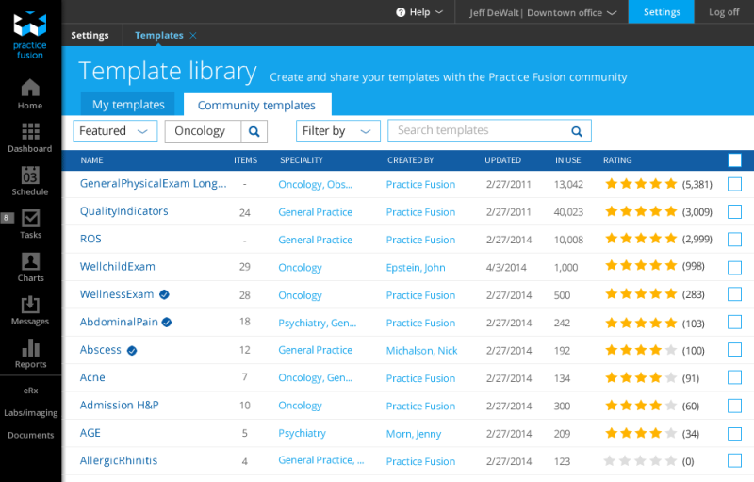Image resolution: width=754 pixels, height=482 pixels.
Task: Click the Oncology search magnifier icon
Action: (254, 131)
